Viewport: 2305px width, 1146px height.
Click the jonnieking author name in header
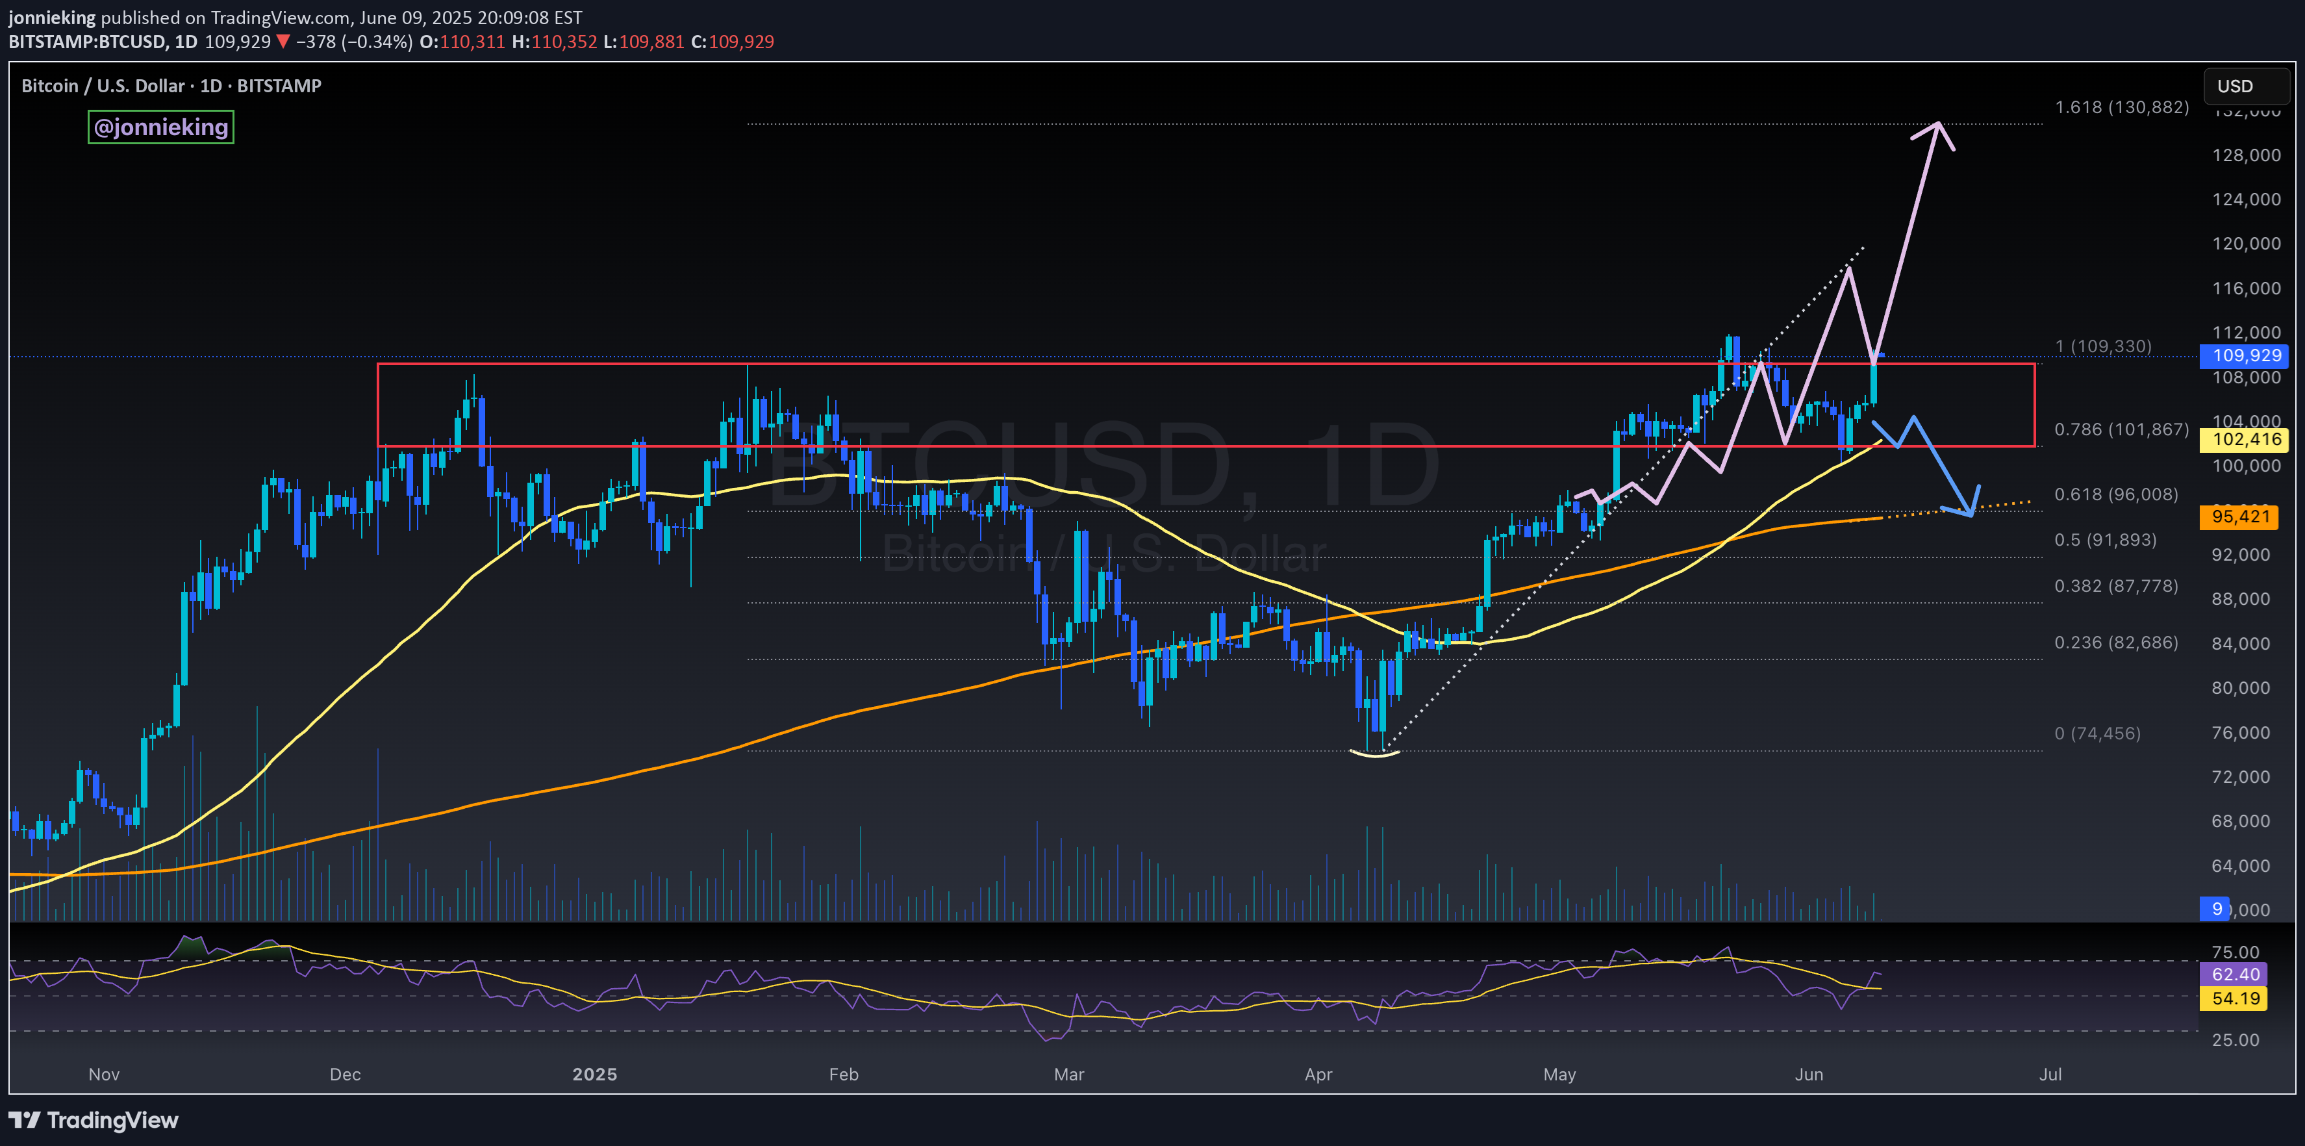point(52,18)
